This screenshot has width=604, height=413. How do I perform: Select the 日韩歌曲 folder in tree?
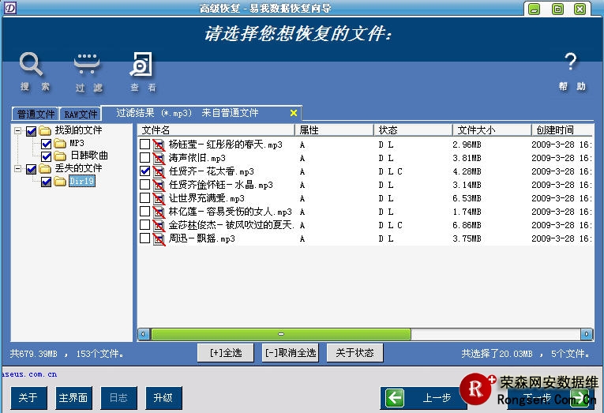click(x=88, y=156)
